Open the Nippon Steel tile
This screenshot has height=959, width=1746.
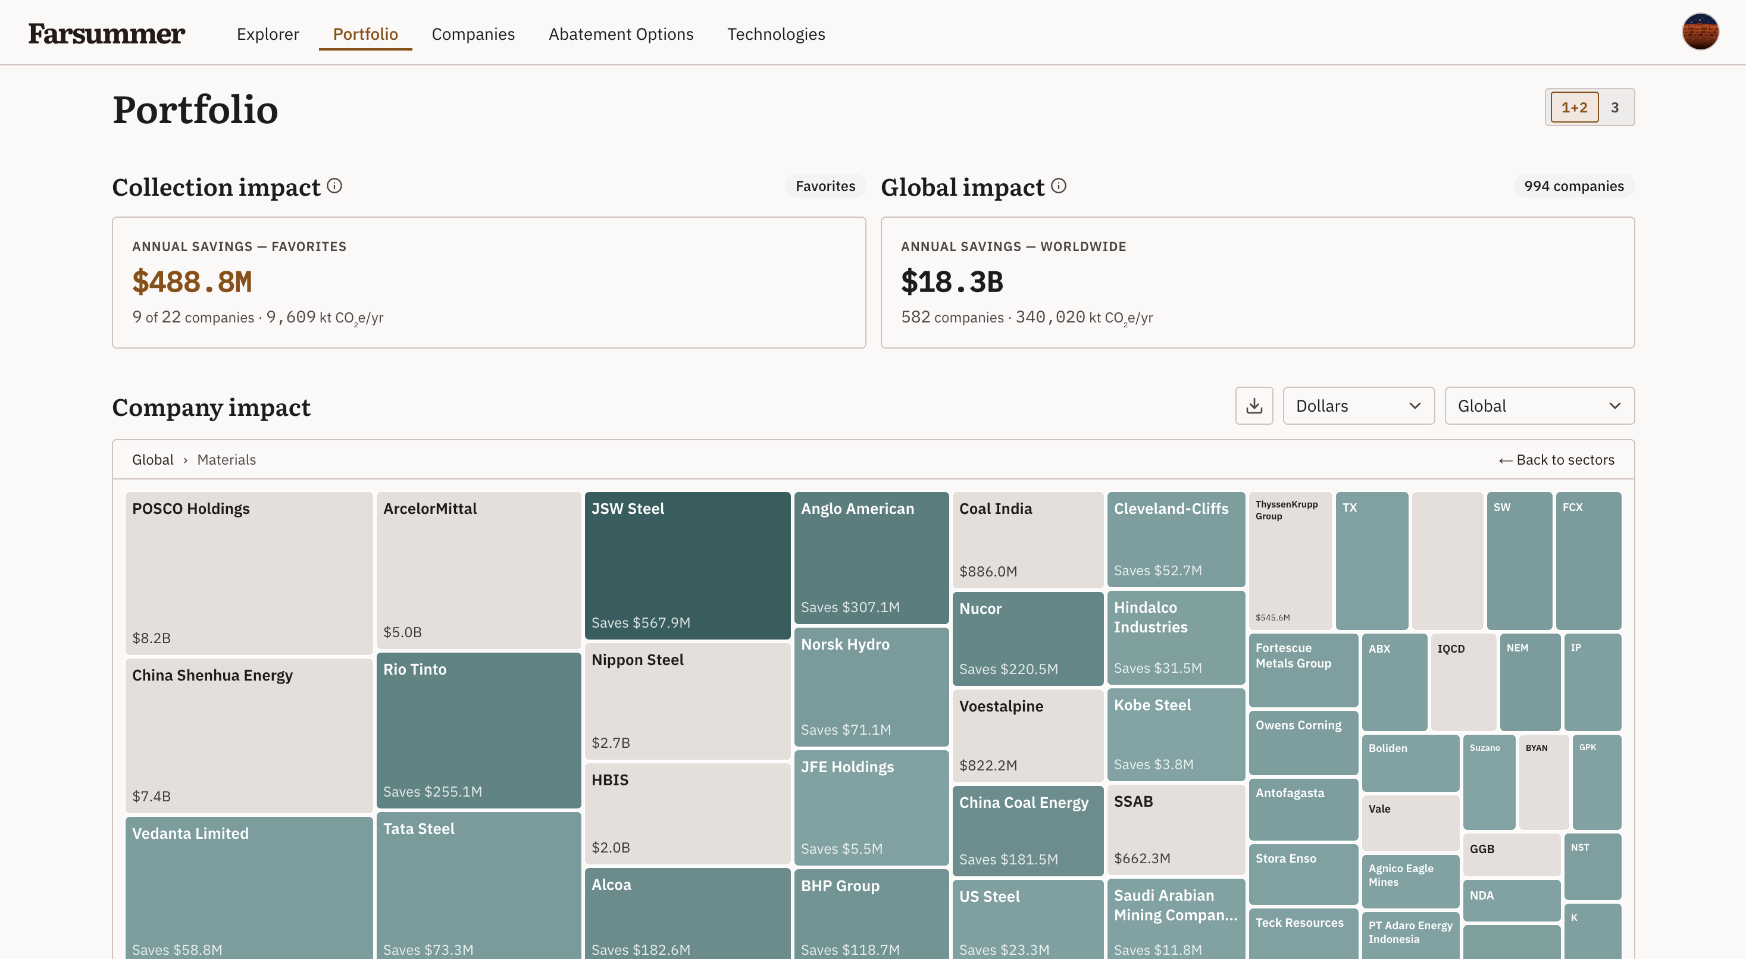(x=687, y=701)
